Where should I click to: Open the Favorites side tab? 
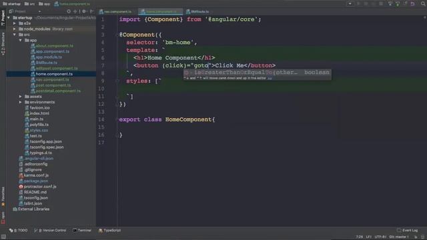(3, 197)
